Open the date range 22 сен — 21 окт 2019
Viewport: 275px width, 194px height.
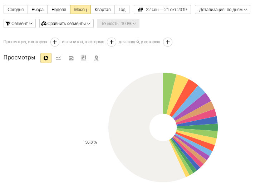click(x=162, y=10)
